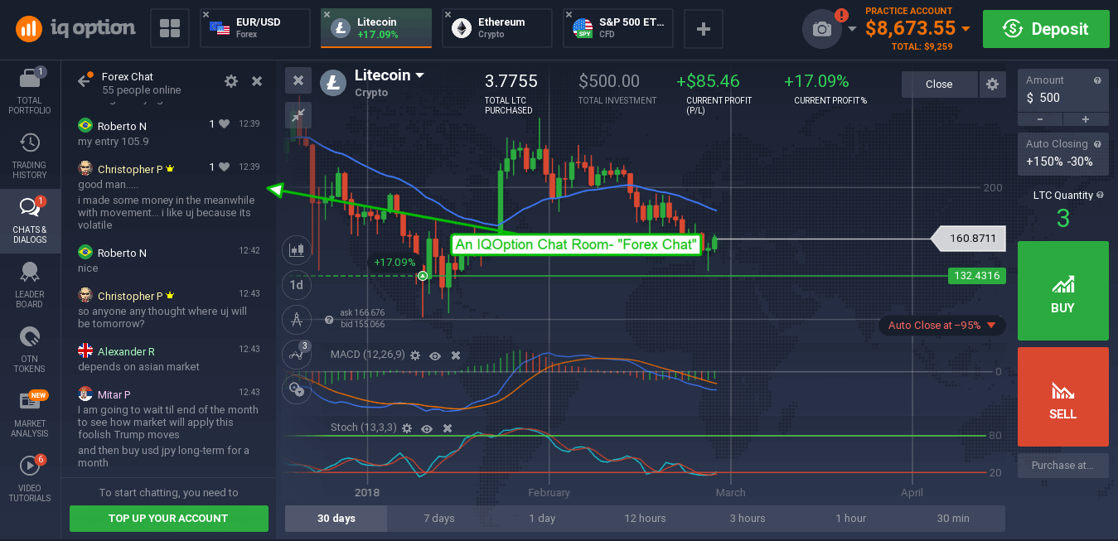Open the Total Portfolio panel
The height and width of the screenshot is (541, 1118).
pos(30,90)
